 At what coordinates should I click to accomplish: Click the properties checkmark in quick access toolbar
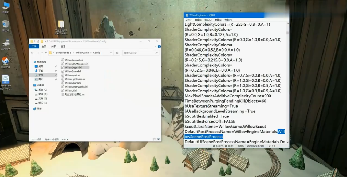(38, 41)
